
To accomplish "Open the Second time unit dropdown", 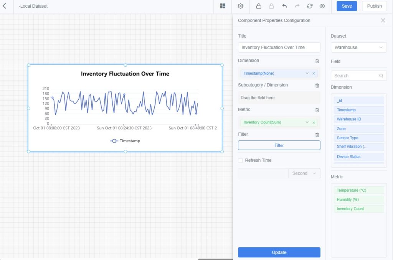I will click(304, 173).
